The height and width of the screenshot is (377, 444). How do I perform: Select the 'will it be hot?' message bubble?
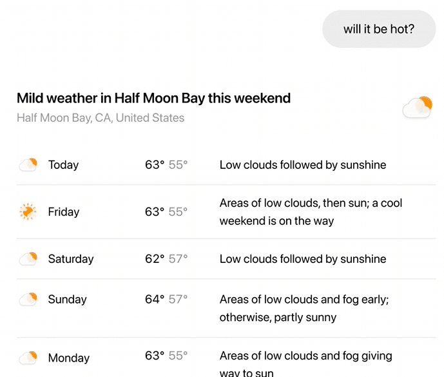(x=379, y=29)
